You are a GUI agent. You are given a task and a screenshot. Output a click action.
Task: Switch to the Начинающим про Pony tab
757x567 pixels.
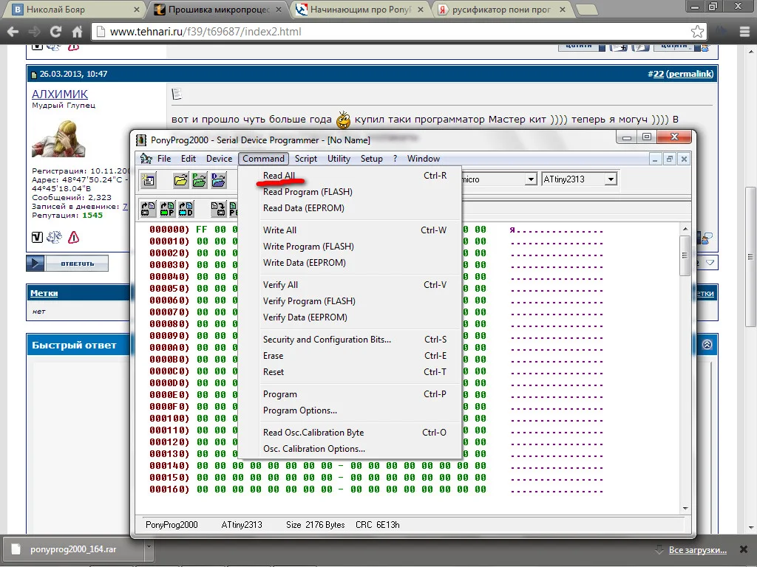tap(360, 9)
